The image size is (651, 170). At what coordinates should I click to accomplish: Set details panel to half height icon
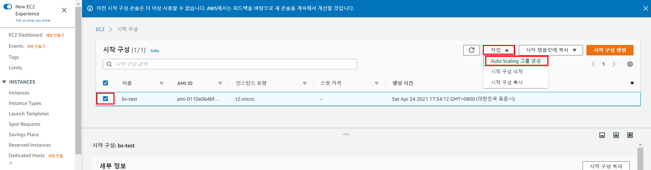point(616,135)
